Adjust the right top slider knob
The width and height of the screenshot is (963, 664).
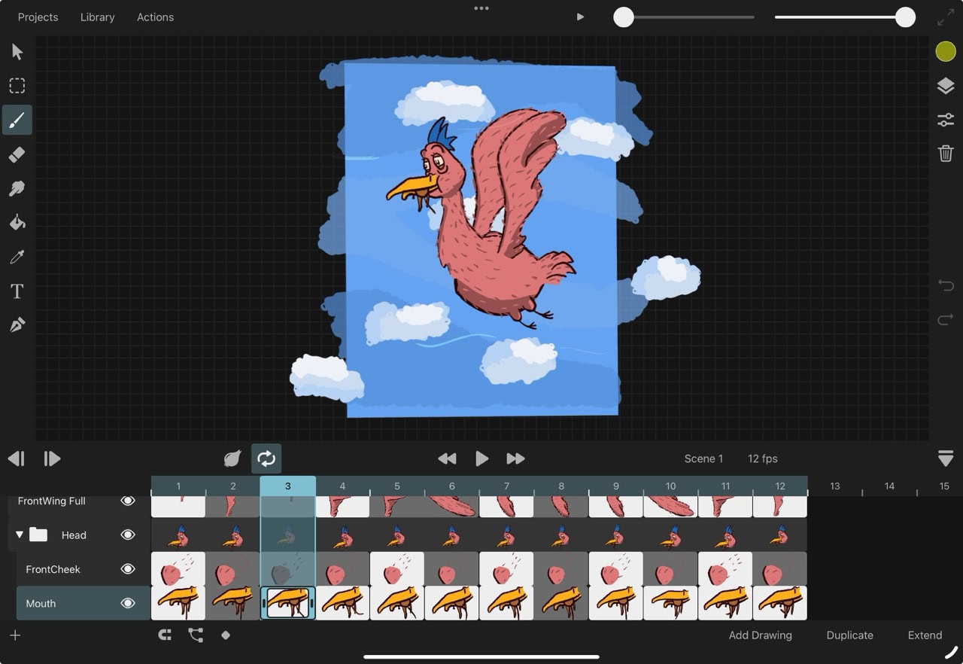coord(905,17)
